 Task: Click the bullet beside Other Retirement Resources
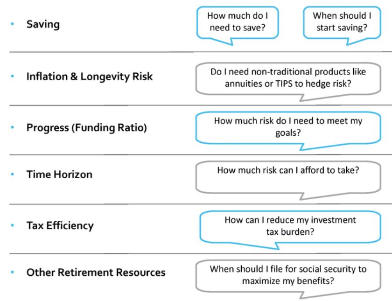[12, 273]
